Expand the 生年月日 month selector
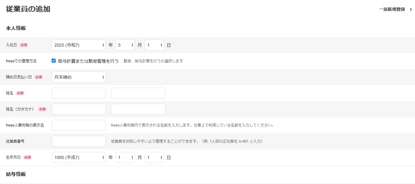 click(x=125, y=157)
